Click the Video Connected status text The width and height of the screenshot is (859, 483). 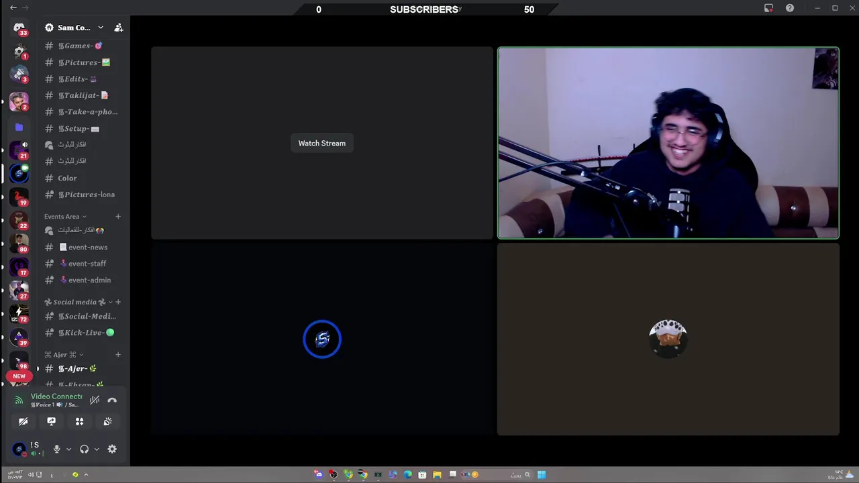click(x=56, y=396)
